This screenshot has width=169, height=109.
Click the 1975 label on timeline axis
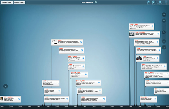click(x=103, y=106)
